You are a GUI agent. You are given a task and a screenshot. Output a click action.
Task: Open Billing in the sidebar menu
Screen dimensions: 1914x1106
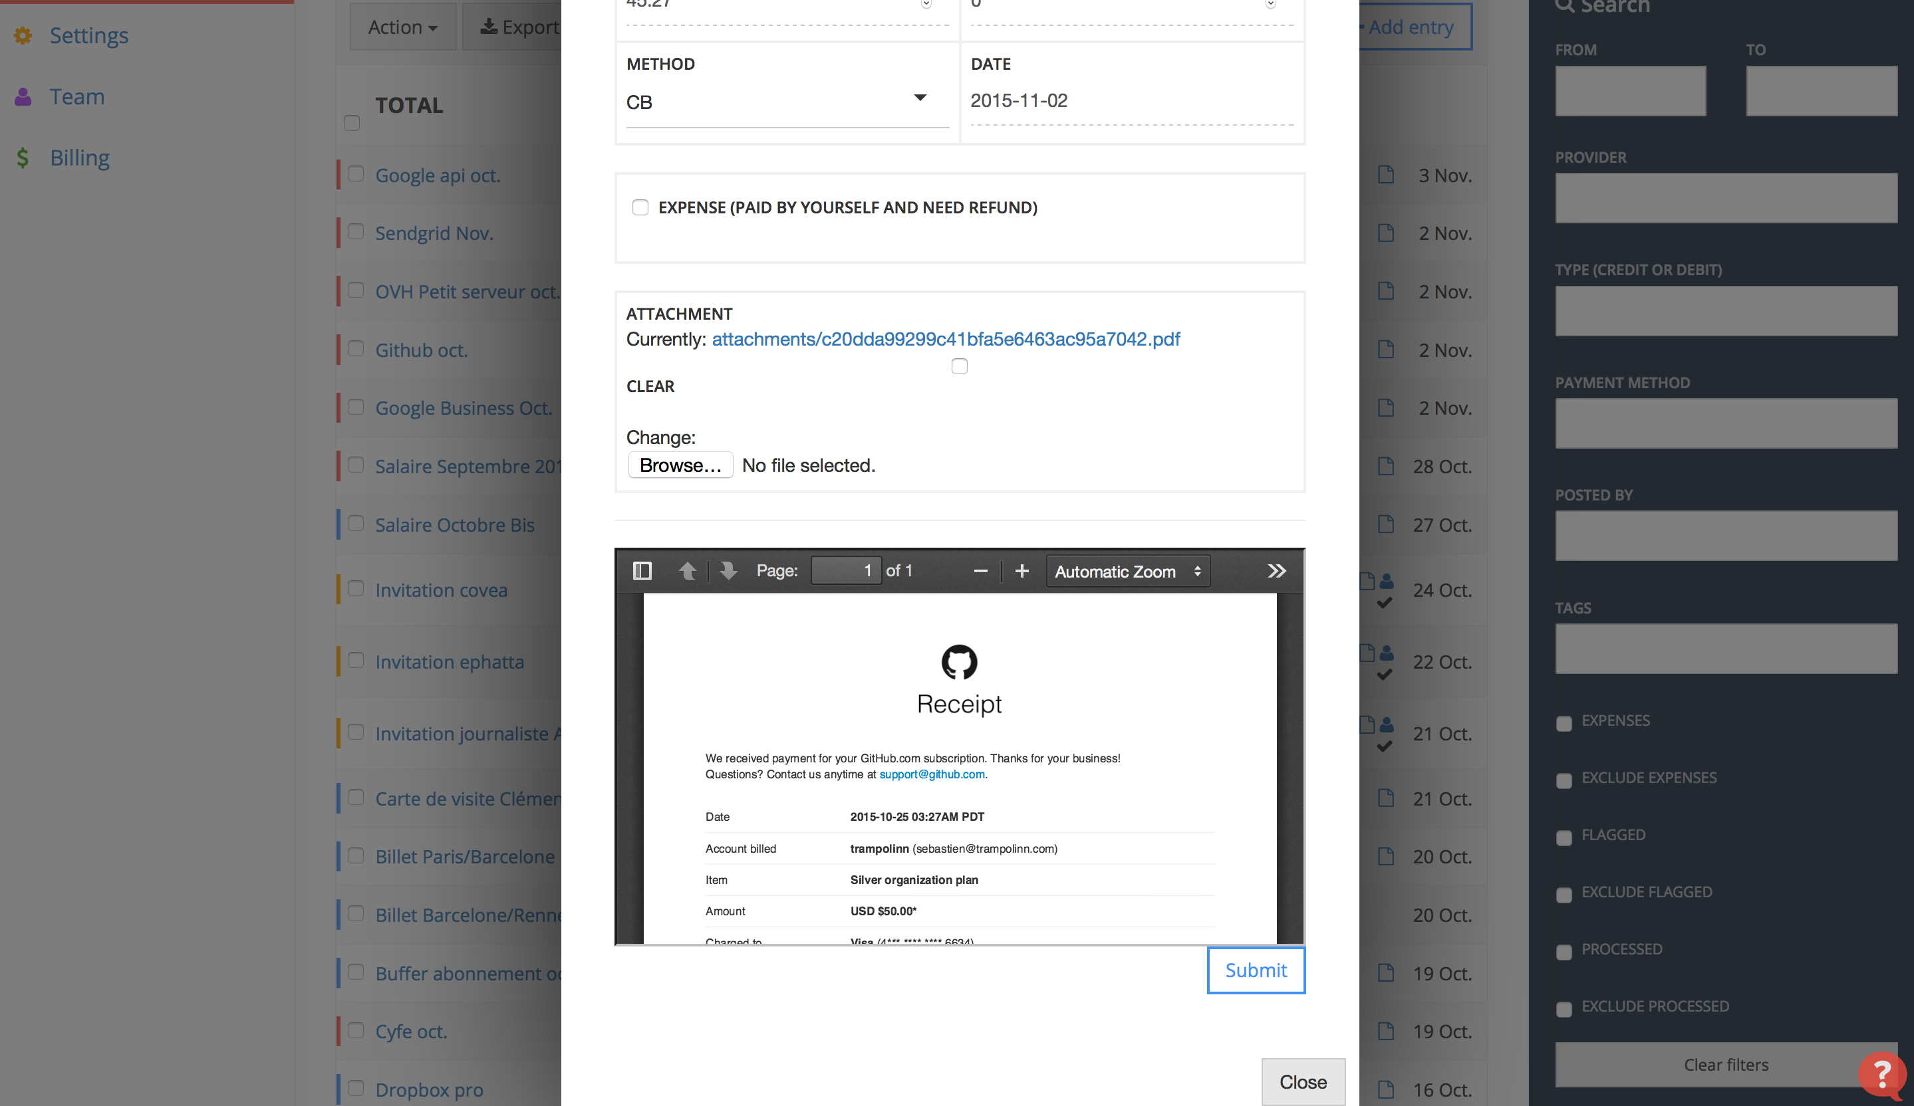pyautogui.click(x=80, y=158)
